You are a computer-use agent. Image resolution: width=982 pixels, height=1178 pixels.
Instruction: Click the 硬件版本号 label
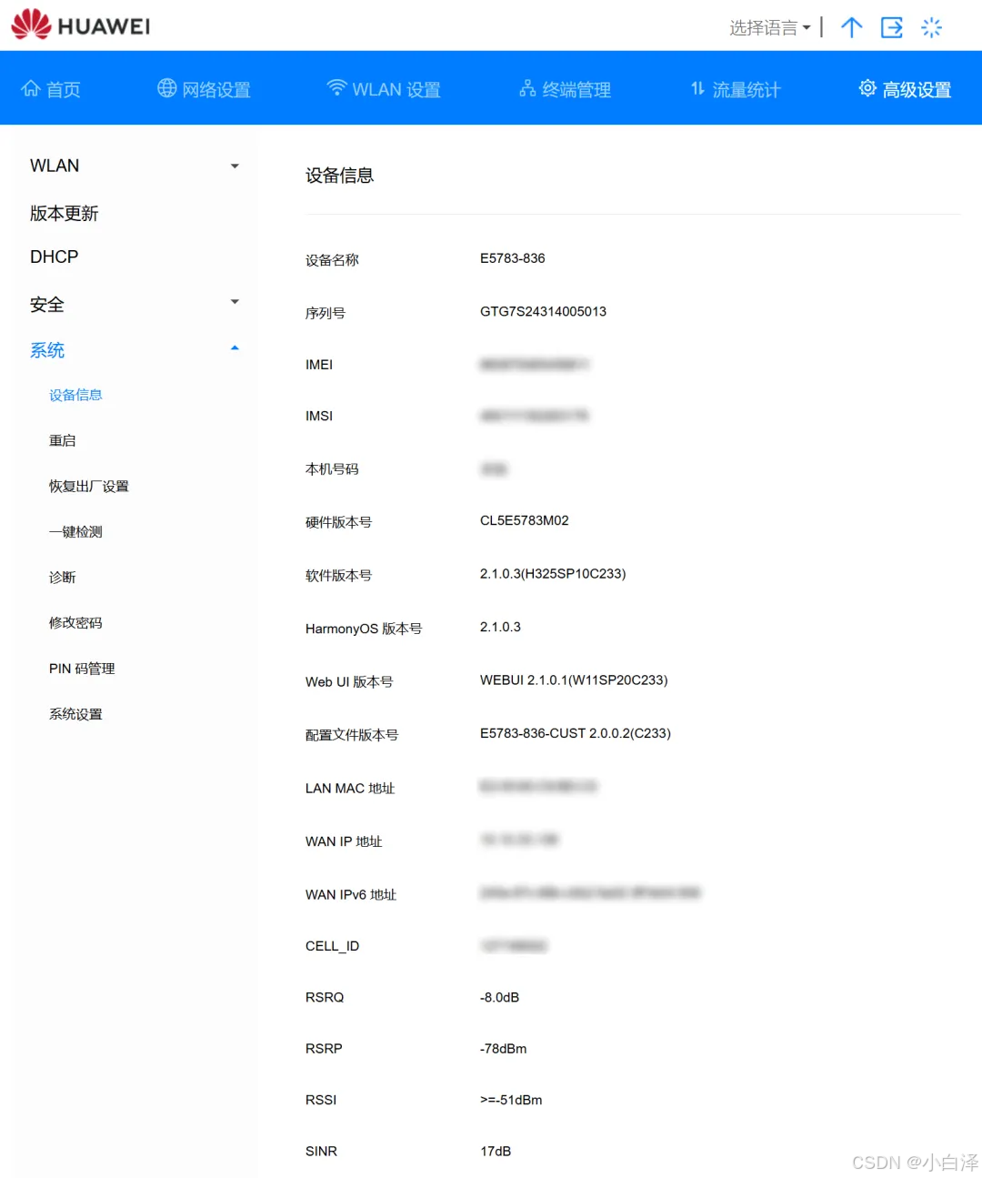338,522
